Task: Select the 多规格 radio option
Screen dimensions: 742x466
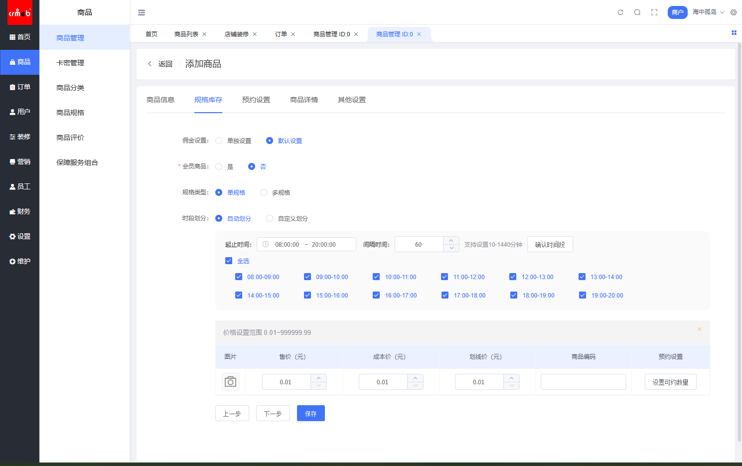Action: point(263,192)
